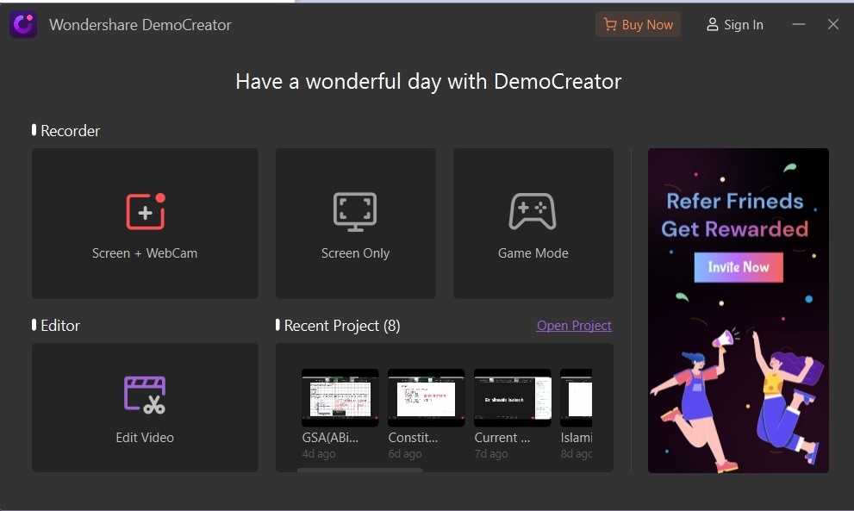Choose Game Mode recorder

pyautogui.click(x=533, y=223)
